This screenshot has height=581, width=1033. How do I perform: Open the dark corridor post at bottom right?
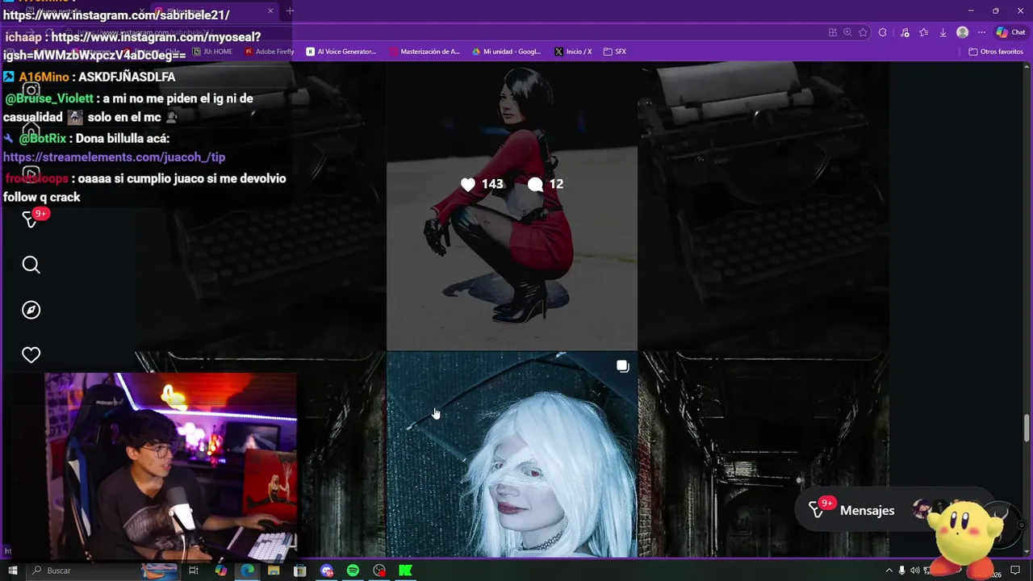(x=763, y=454)
